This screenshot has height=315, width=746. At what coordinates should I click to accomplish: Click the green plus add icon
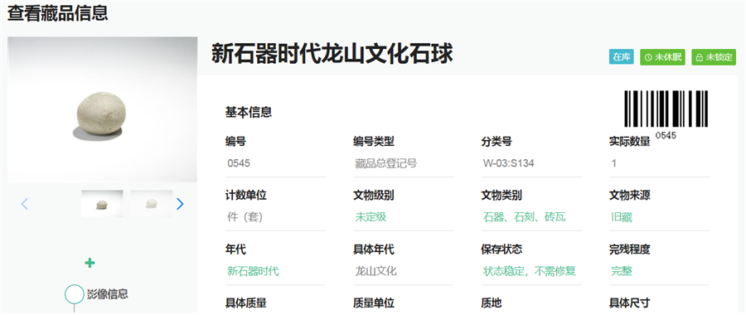pos(90,263)
